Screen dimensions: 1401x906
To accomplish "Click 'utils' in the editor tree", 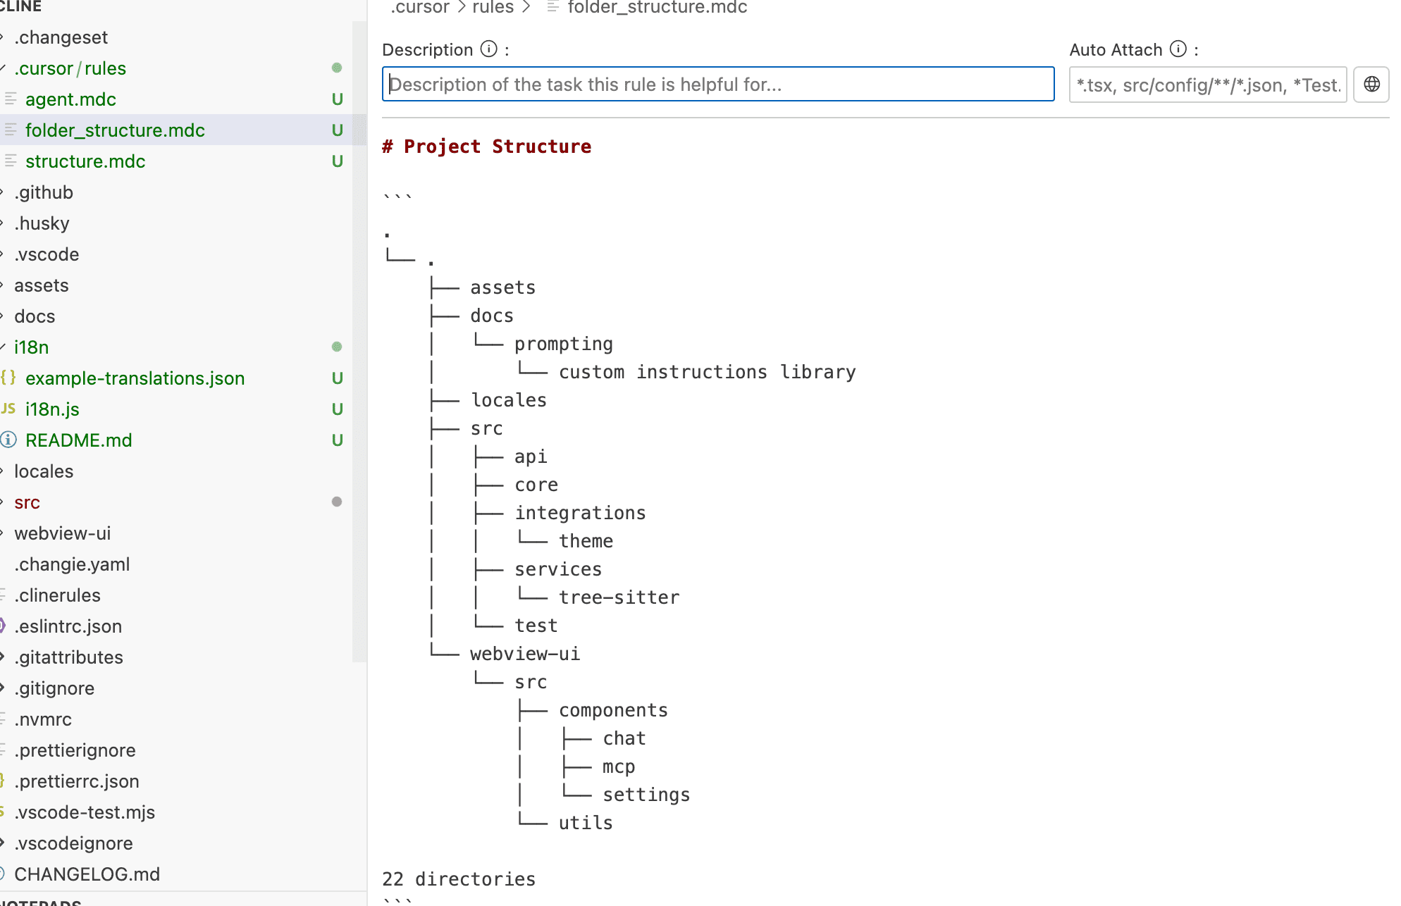I will coord(586,823).
